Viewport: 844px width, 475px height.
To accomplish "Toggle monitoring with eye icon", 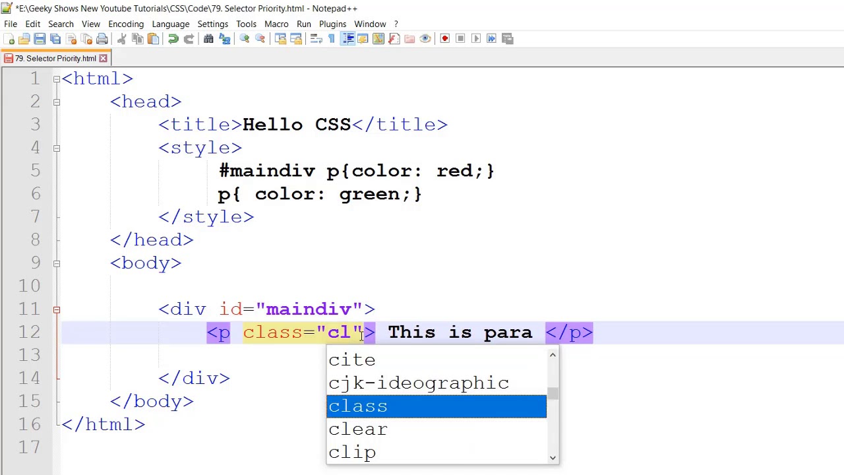I will coord(425,39).
